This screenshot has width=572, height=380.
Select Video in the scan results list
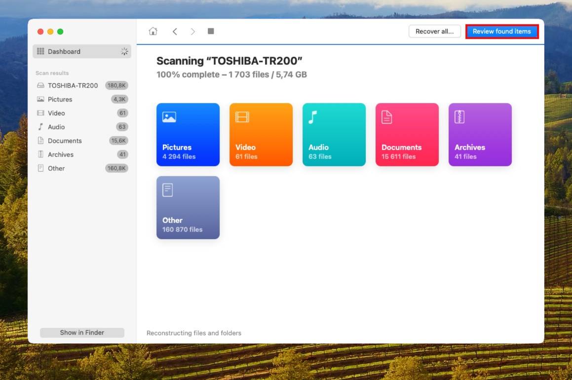(x=56, y=113)
